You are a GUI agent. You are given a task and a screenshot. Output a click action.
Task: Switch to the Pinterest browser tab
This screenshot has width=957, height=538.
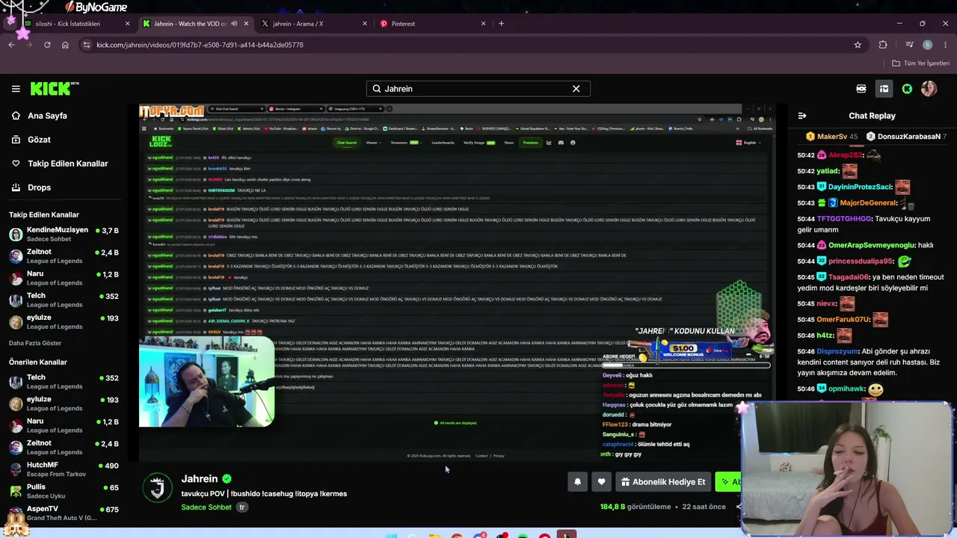(x=433, y=24)
